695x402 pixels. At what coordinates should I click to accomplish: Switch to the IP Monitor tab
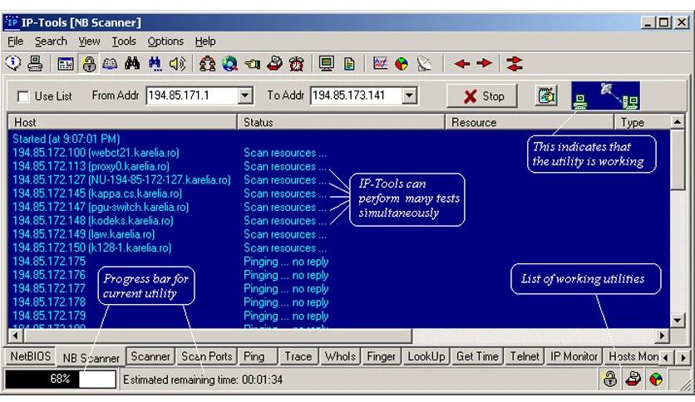(x=574, y=356)
